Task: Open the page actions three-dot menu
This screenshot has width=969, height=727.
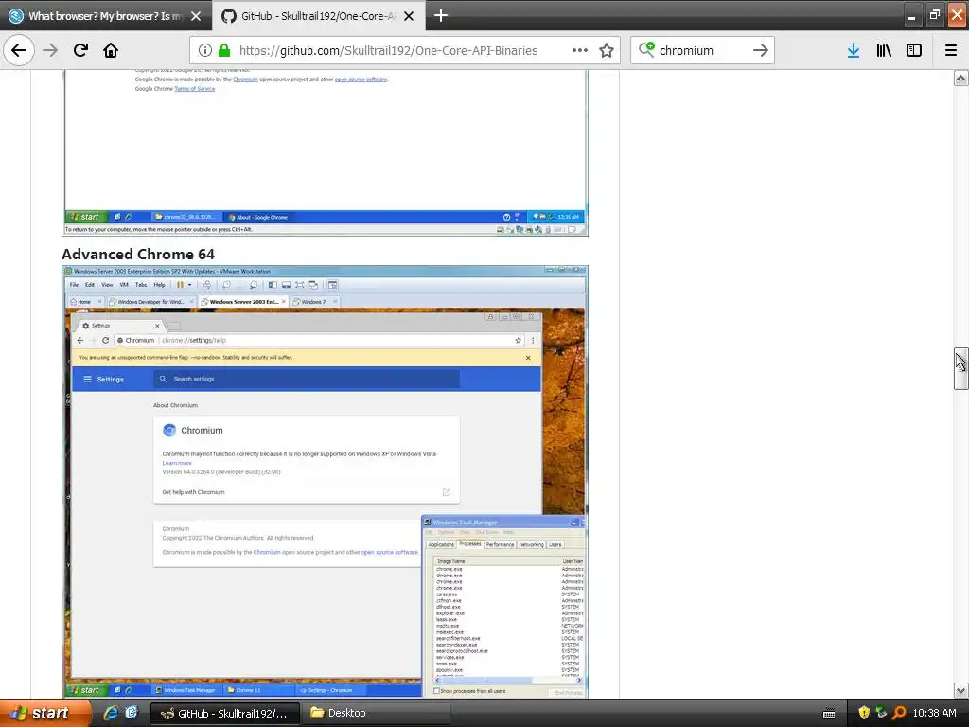Action: pyautogui.click(x=580, y=51)
